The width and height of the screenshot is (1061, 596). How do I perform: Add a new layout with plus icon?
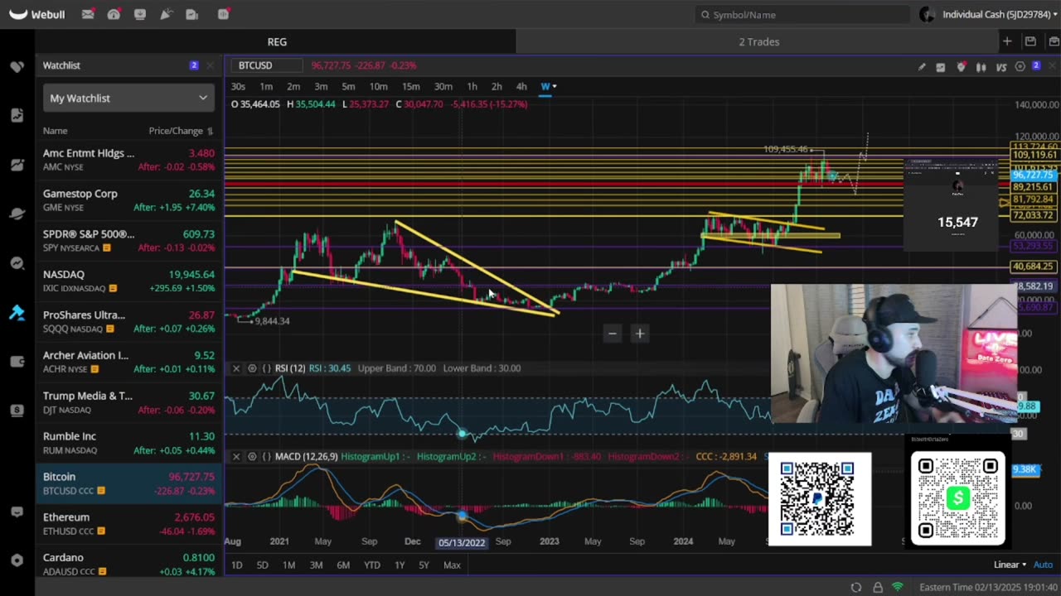1007,41
